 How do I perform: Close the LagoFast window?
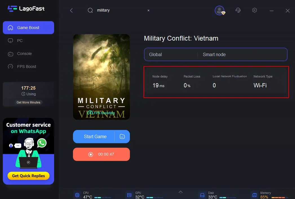coord(287,11)
